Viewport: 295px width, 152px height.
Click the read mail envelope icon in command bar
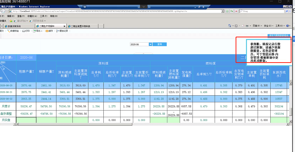pyautogui.click(x=243, y=26)
